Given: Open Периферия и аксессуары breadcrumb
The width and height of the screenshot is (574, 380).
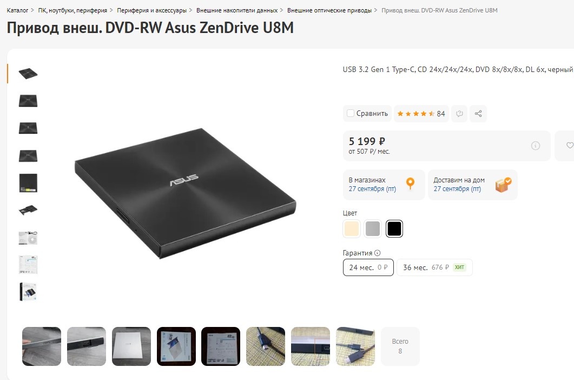Looking at the screenshot, I should tap(151, 10).
